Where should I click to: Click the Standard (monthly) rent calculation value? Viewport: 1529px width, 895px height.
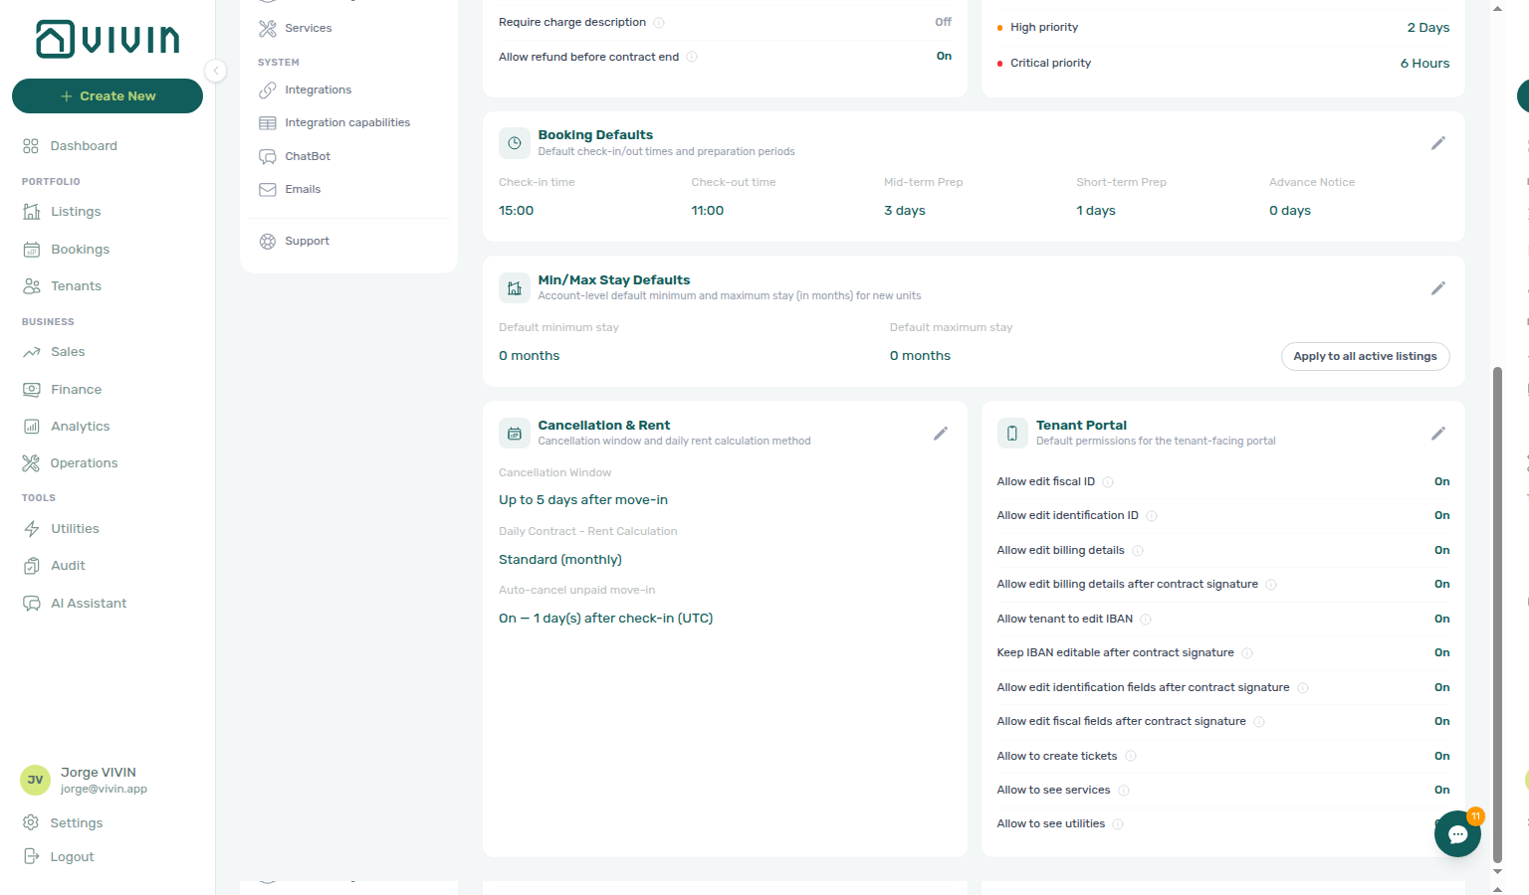point(560,560)
